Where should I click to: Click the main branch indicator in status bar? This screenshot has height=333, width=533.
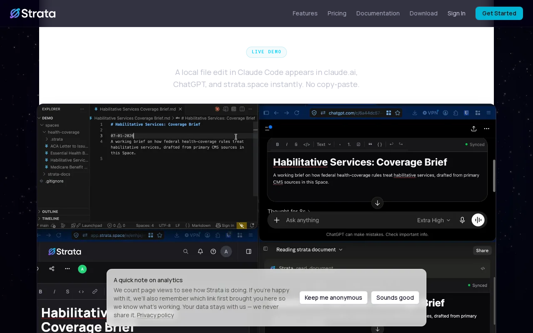point(43,225)
